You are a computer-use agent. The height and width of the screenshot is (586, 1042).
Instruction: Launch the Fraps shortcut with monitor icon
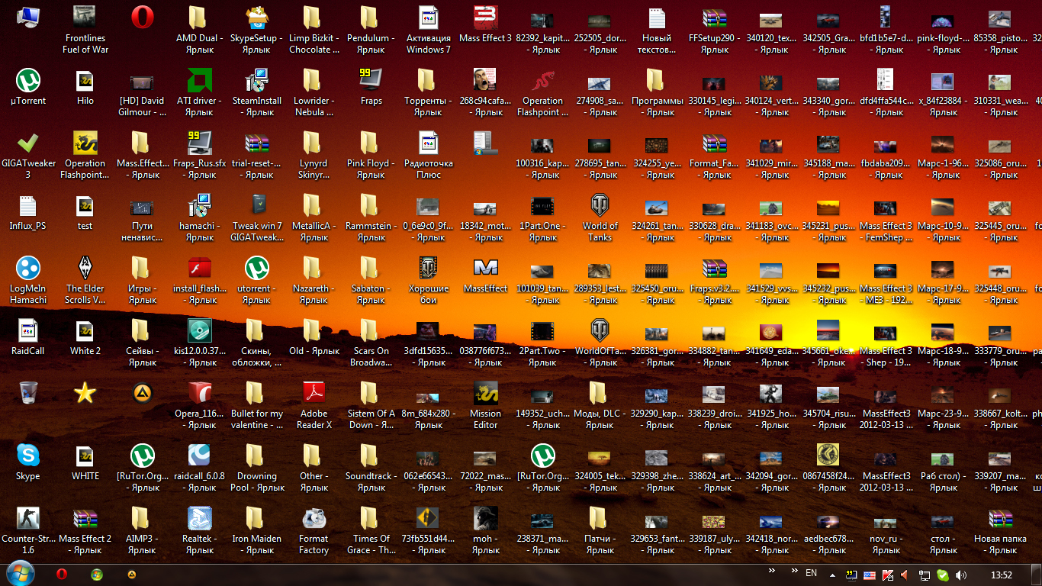coord(371,87)
